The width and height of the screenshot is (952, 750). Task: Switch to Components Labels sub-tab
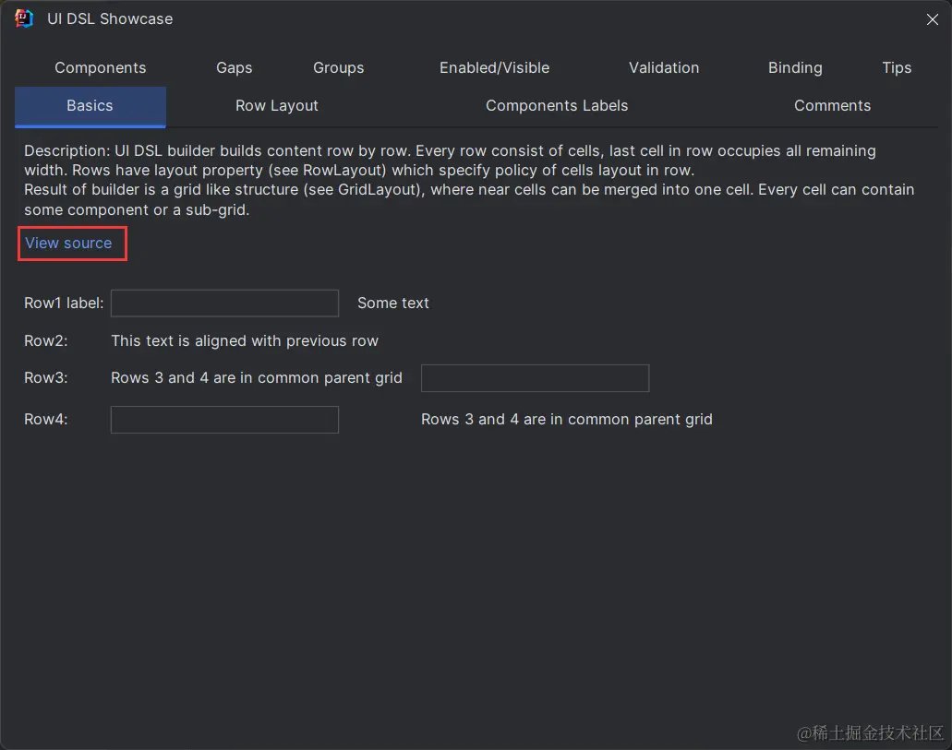556,106
